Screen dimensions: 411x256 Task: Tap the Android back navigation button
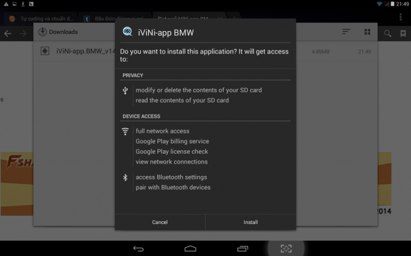pyautogui.click(x=139, y=249)
